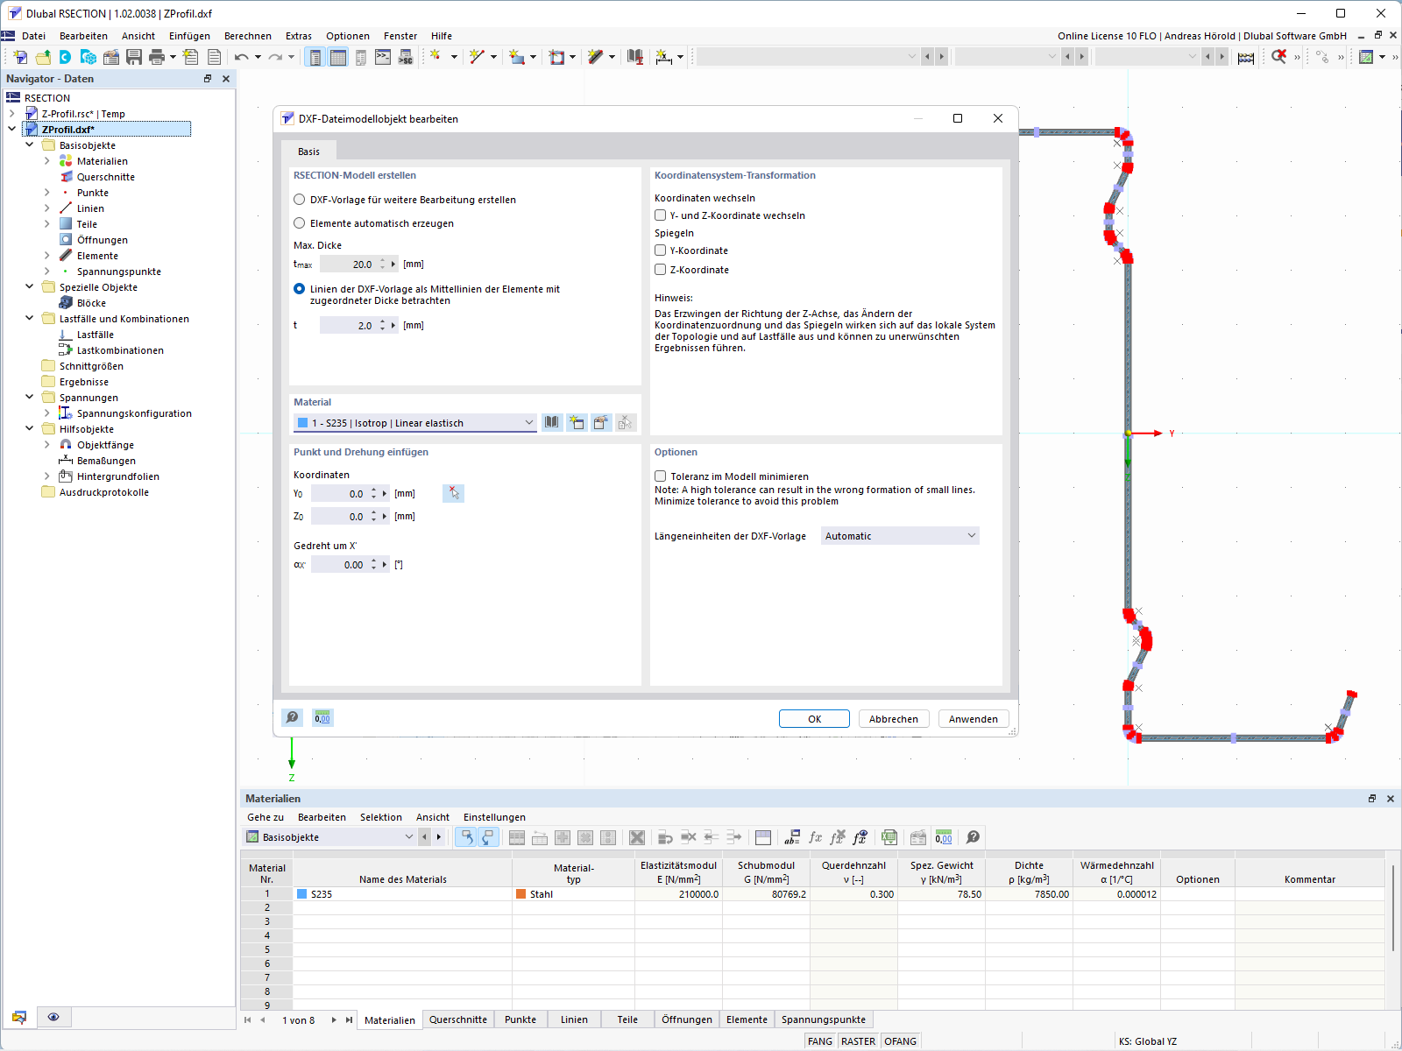Open the Längeneinheiten der DXF-Vorlage Automatic dropdown
The image size is (1402, 1051).
click(x=900, y=536)
